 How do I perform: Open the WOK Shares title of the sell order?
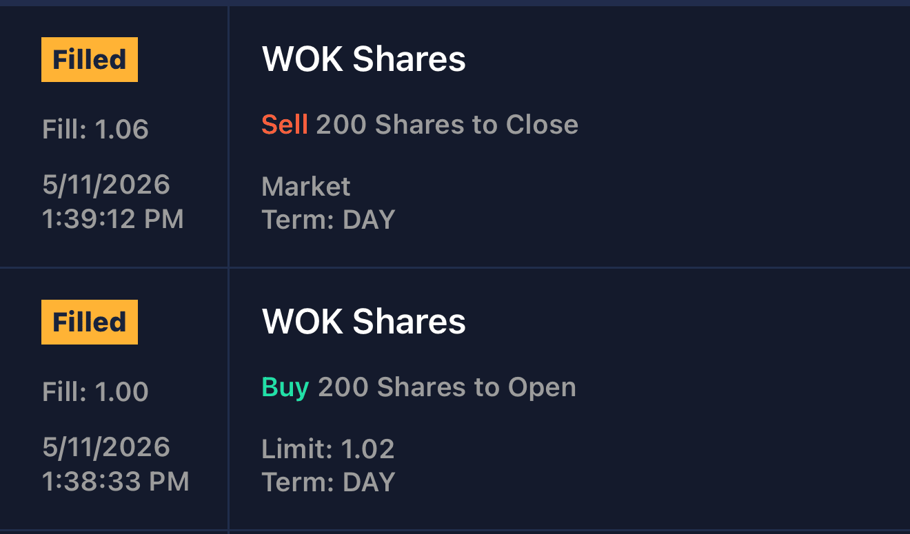pyautogui.click(x=364, y=59)
